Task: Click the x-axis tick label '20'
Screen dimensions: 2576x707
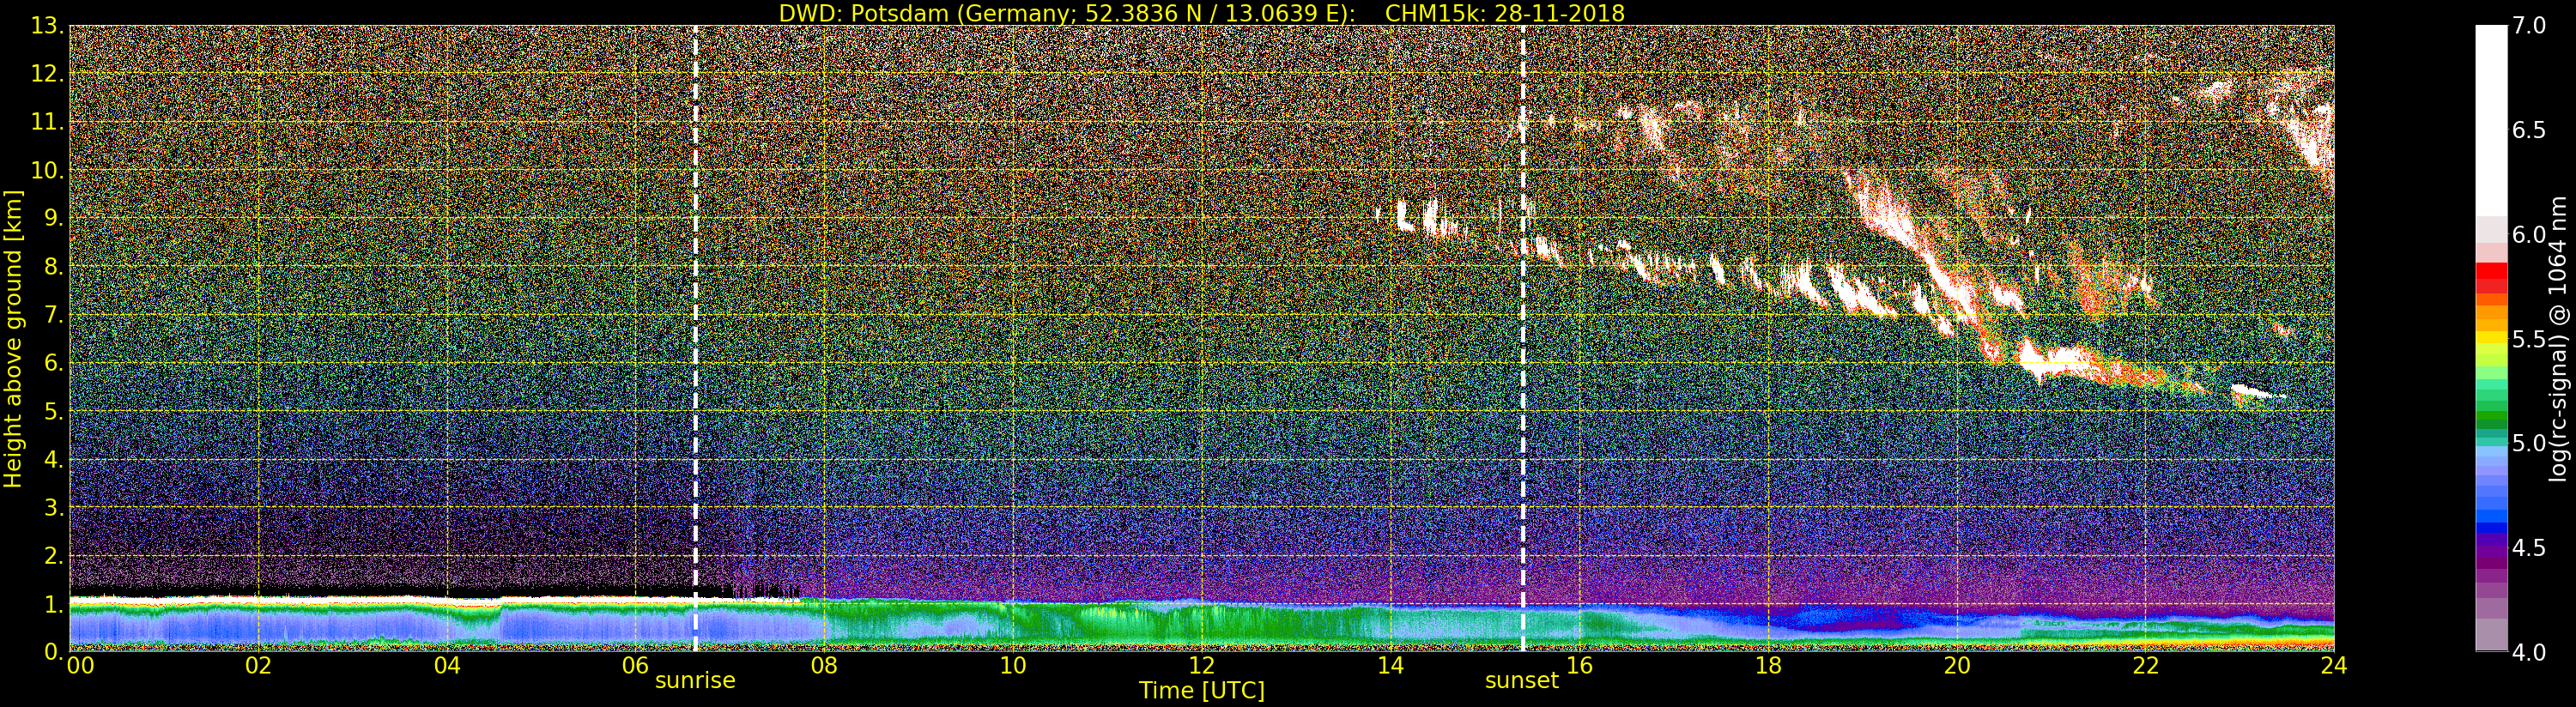Action: point(1957,666)
